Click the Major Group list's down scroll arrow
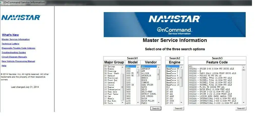This screenshot has height=116, width=255. [122, 102]
